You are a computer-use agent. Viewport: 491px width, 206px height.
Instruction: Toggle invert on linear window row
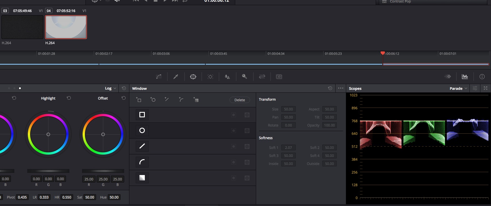pyautogui.click(x=234, y=115)
